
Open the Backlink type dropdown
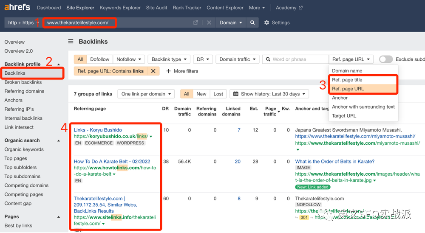coord(169,59)
